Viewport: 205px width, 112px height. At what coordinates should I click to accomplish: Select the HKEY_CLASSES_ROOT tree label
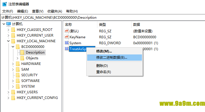coord(35,30)
